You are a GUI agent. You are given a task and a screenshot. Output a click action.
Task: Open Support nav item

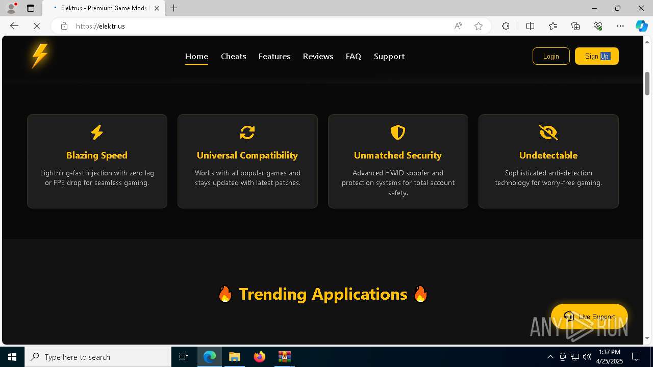pyautogui.click(x=389, y=57)
